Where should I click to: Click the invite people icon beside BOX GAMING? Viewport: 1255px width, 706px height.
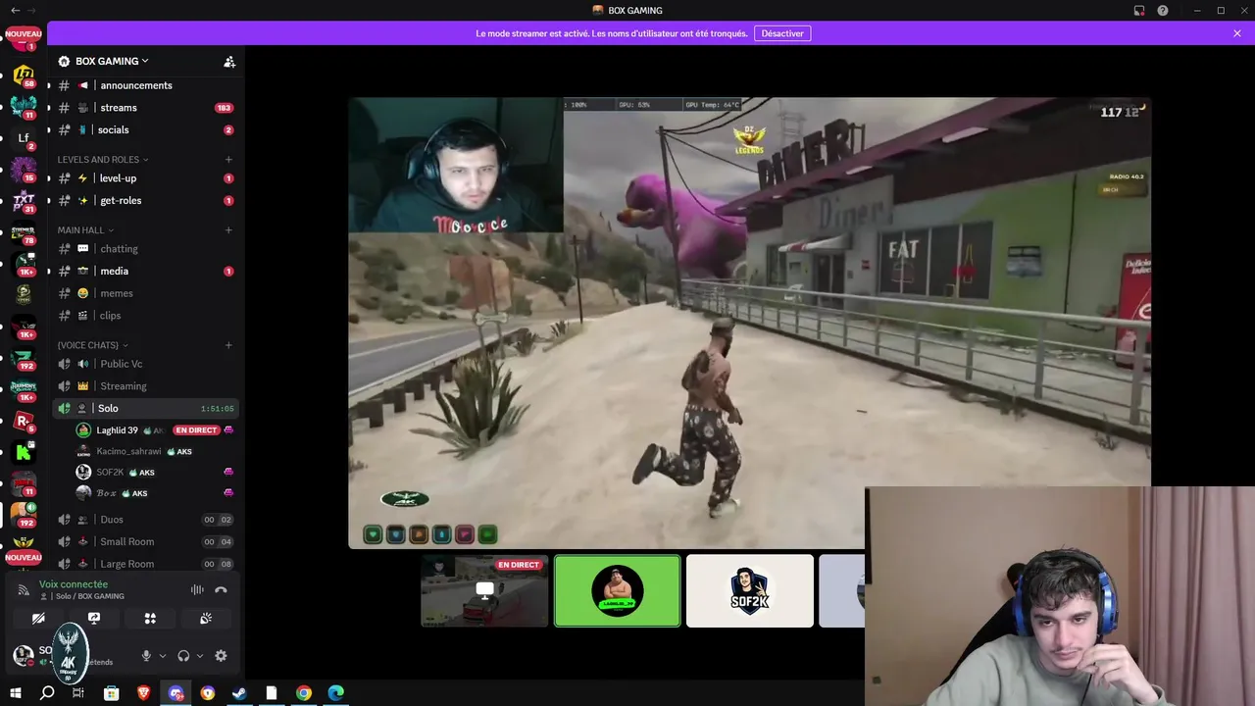[229, 62]
